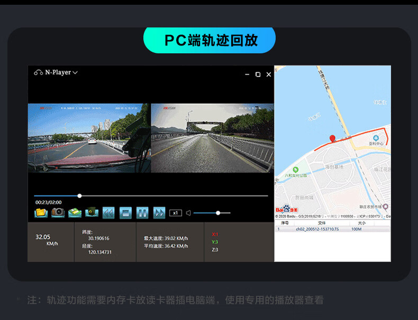The height and width of the screenshot is (320, 418).
Task: Click the dark settings icon beside map icon
Action: (92, 212)
